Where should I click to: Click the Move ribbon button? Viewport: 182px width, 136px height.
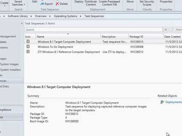[130, 2]
